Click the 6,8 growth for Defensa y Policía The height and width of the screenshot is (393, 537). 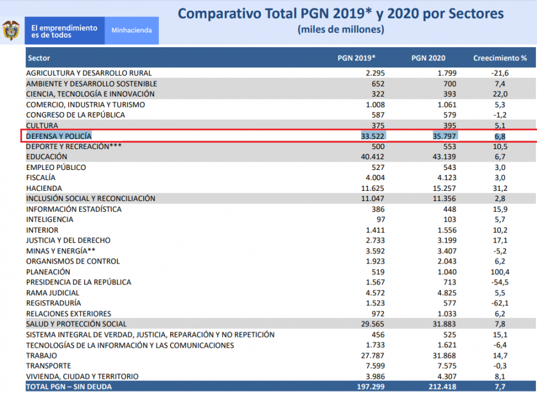pyautogui.click(x=500, y=136)
